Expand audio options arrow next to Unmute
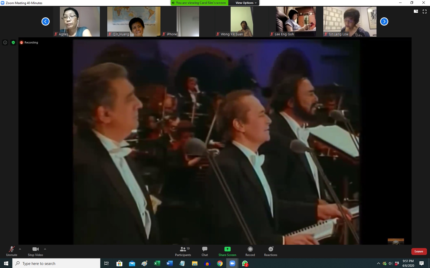Viewport: 430px width, 268px height. click(20, 249)
